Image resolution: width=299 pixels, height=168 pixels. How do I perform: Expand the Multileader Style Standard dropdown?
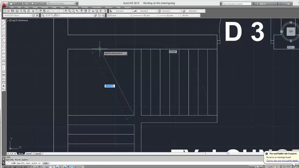(204, 11)
